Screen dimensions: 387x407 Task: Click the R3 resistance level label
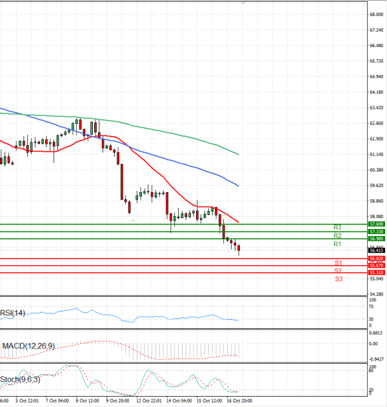pos(337,228)
